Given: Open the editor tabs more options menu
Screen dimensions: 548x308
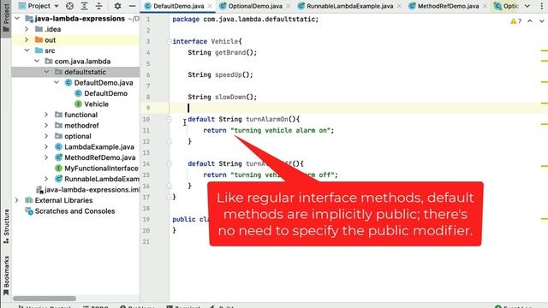Looking at the screenshot, I should pos(541,6).
